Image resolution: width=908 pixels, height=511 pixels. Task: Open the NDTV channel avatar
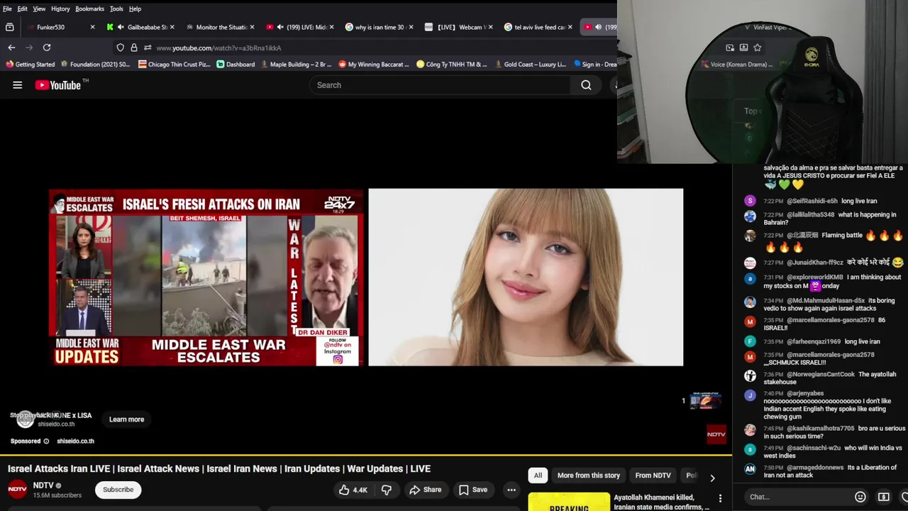coord(18,490)
